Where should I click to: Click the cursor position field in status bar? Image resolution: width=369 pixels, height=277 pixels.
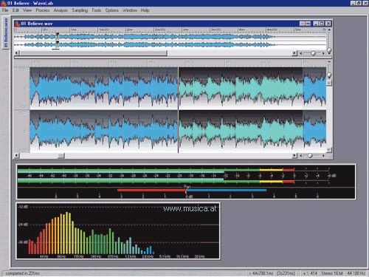pos(261,273)
